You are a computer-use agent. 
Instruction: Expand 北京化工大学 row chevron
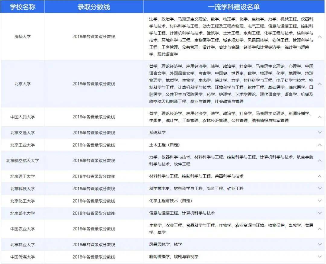[x=320, y=201]
